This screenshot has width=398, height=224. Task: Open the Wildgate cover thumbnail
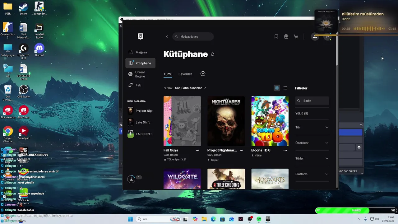[x=182, y=179]
